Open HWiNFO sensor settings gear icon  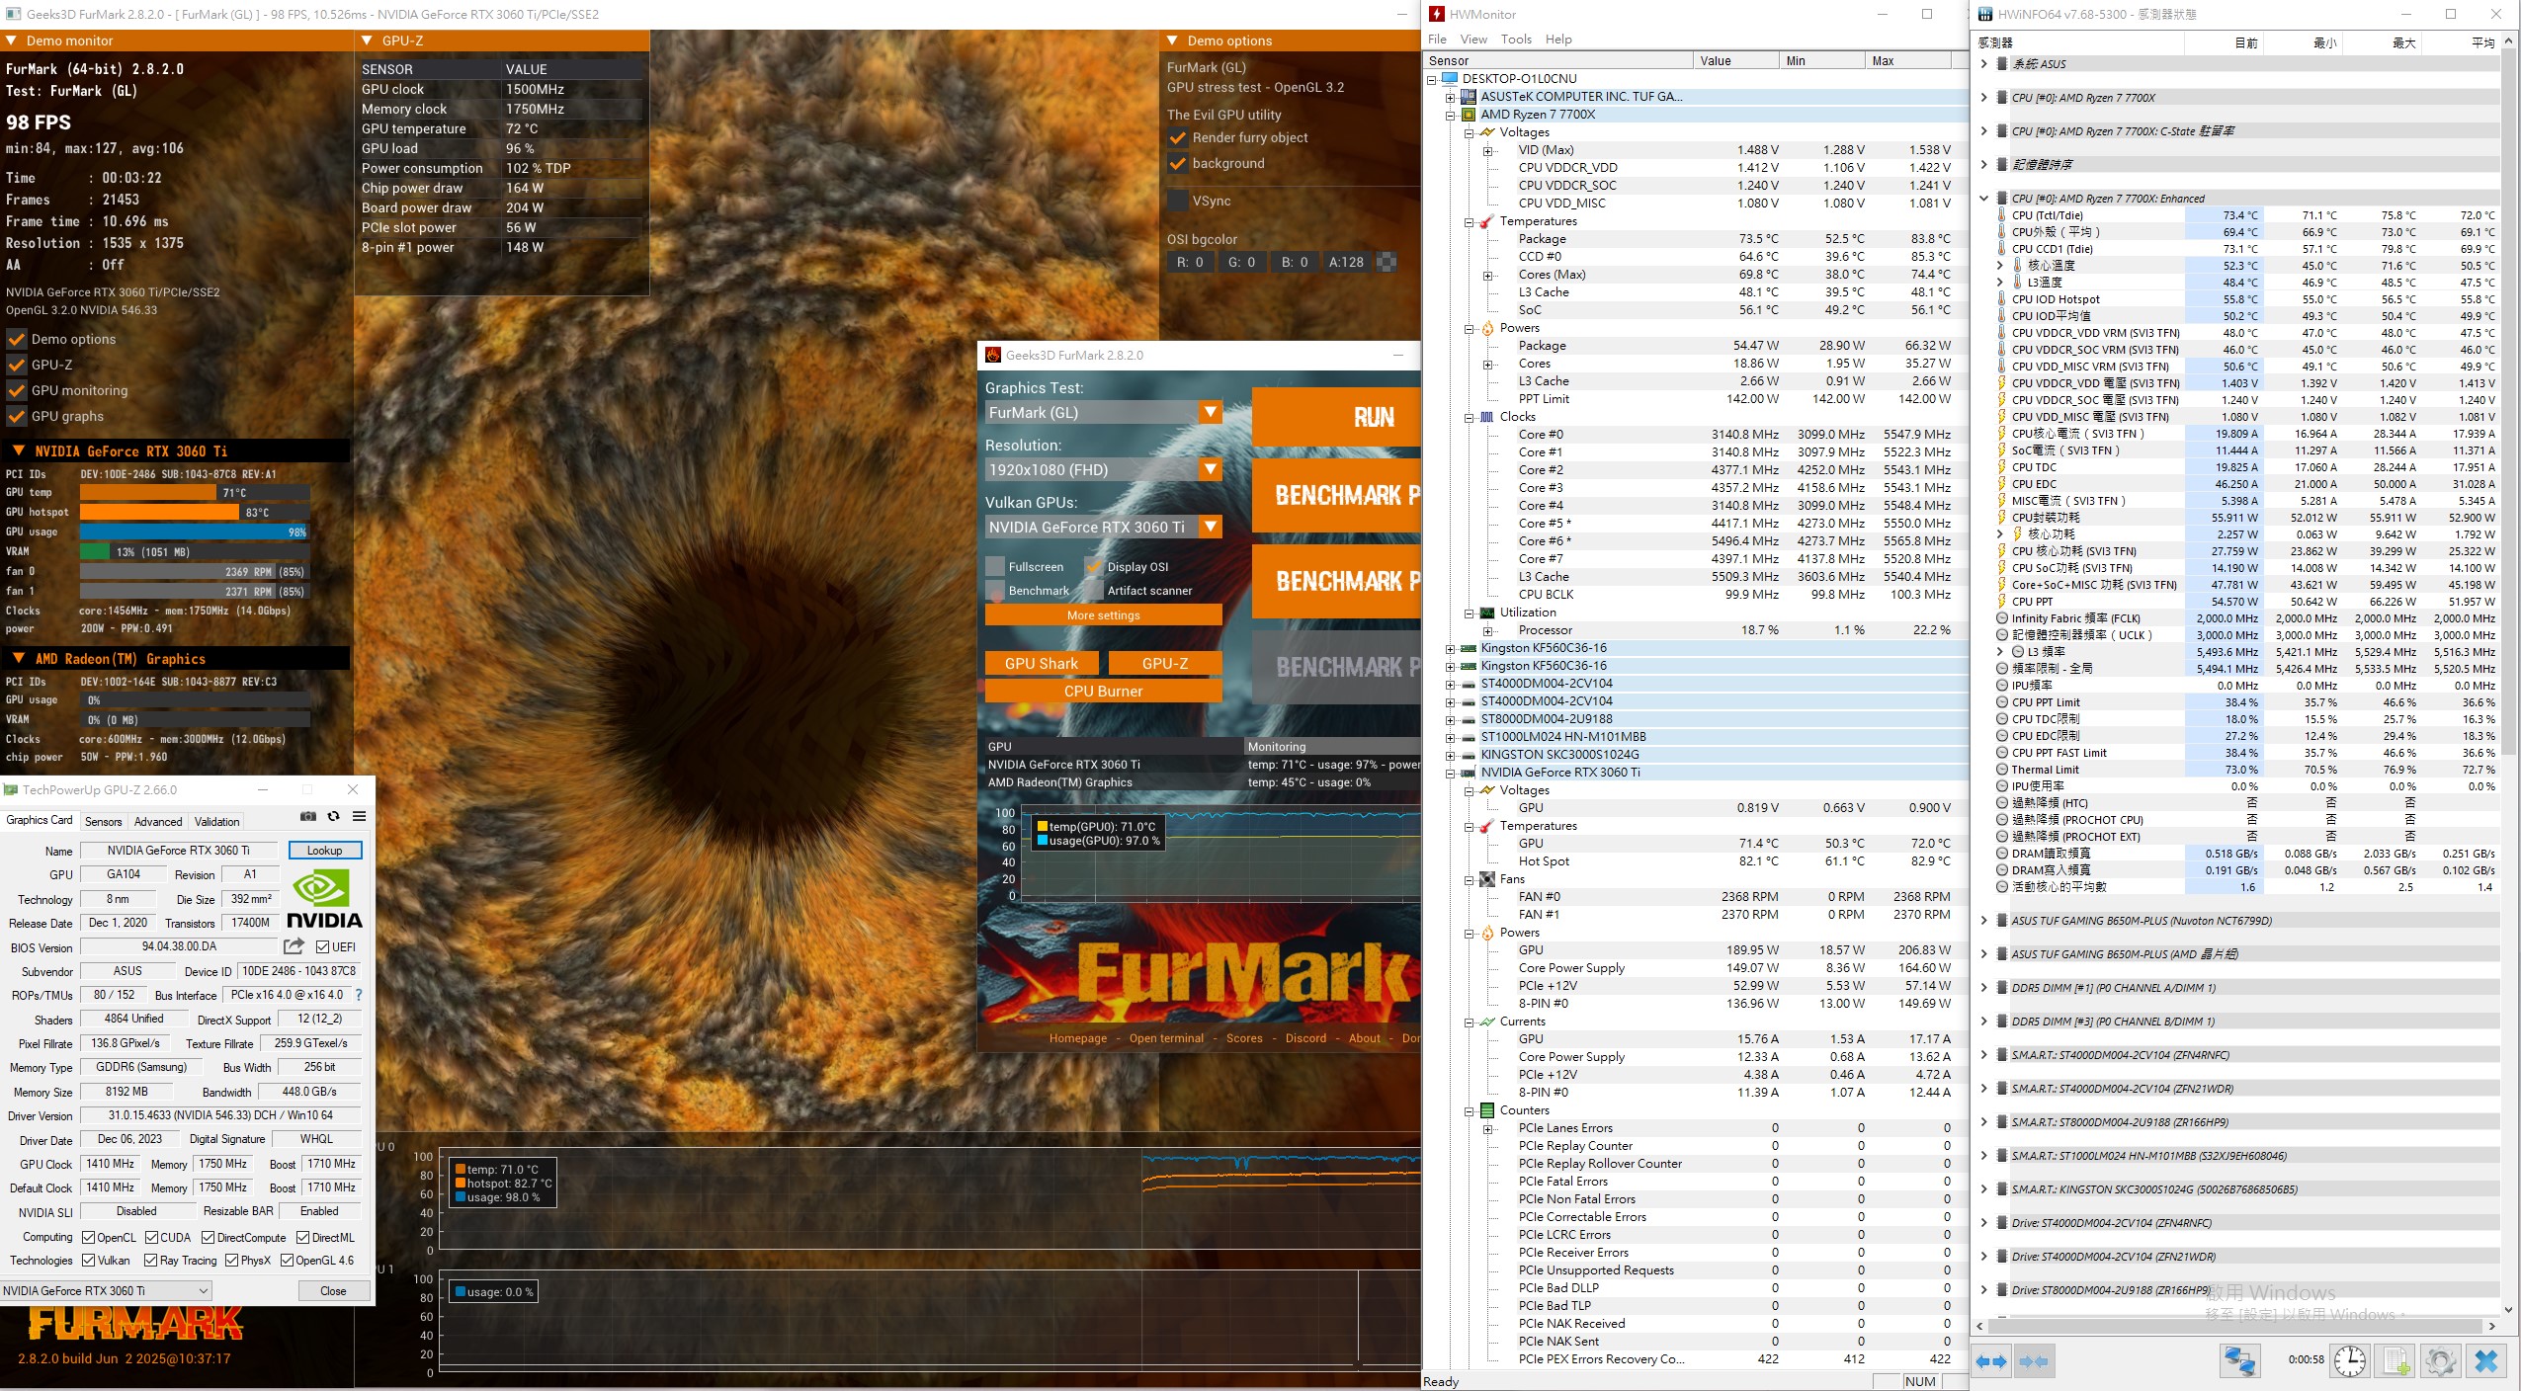click(2440, 1360)
